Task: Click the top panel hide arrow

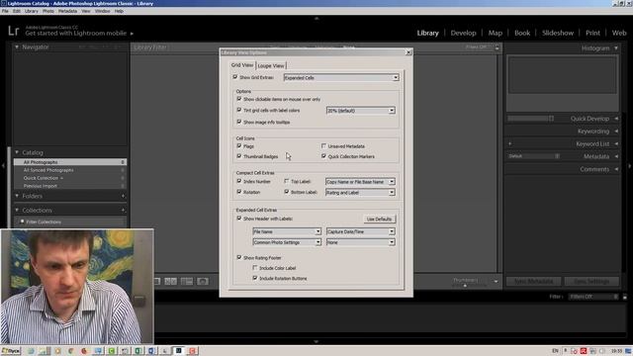Action: click(316, 18)
